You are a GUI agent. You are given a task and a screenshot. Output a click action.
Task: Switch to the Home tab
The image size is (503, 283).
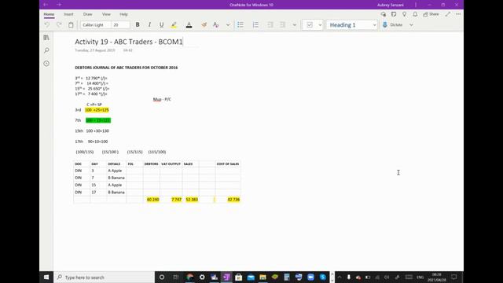[x=49, y=14]
